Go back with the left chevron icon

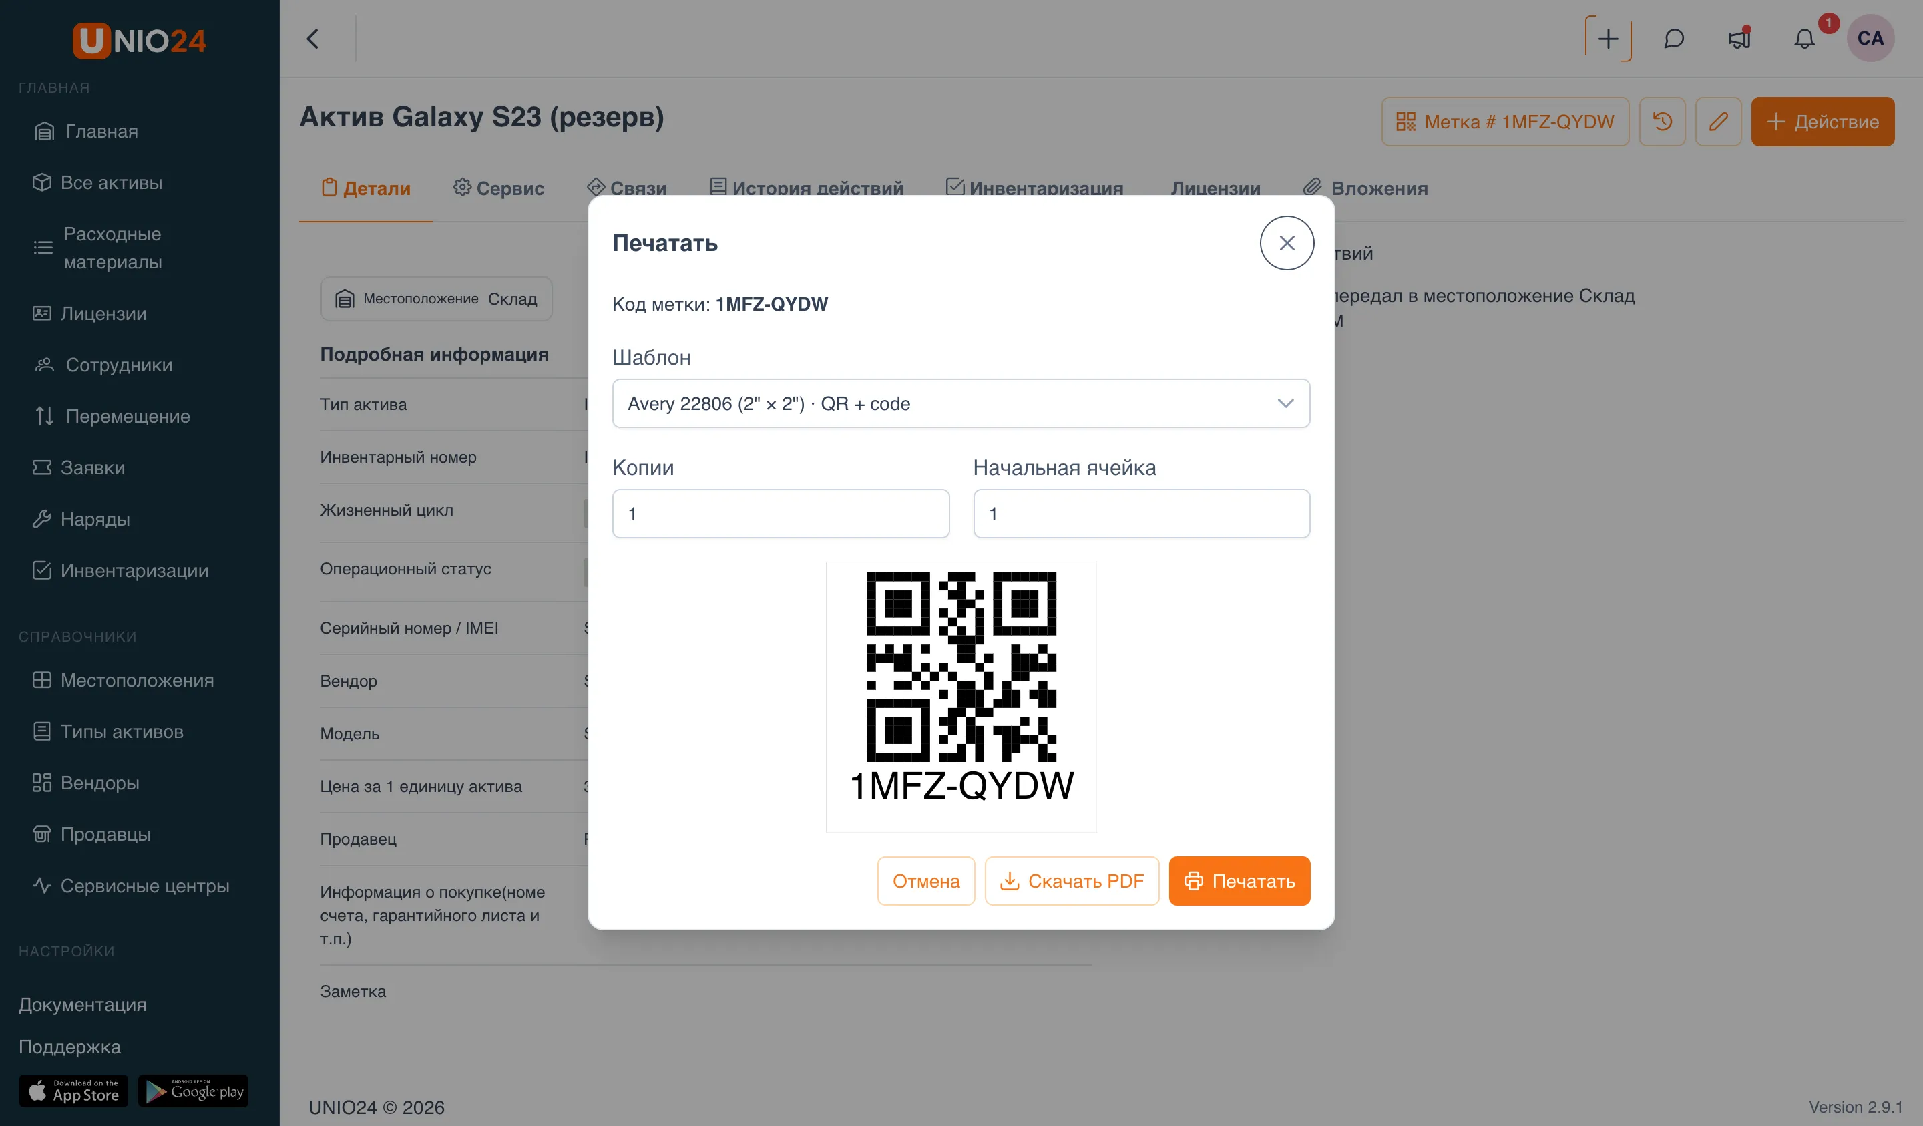(x=313, y=38)
